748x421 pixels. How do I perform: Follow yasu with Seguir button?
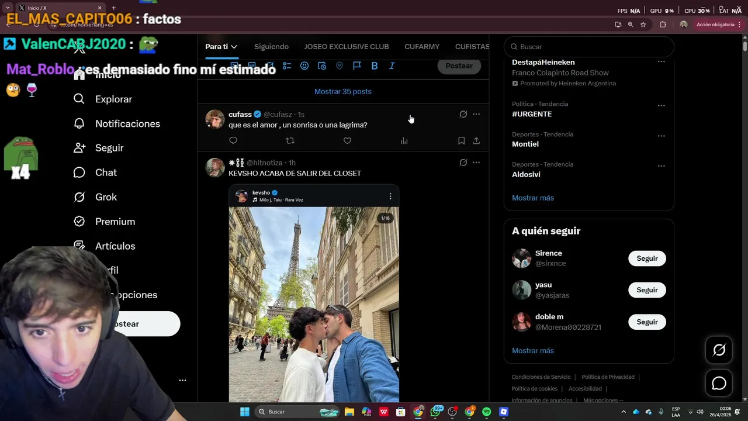(x=647, y=290)
